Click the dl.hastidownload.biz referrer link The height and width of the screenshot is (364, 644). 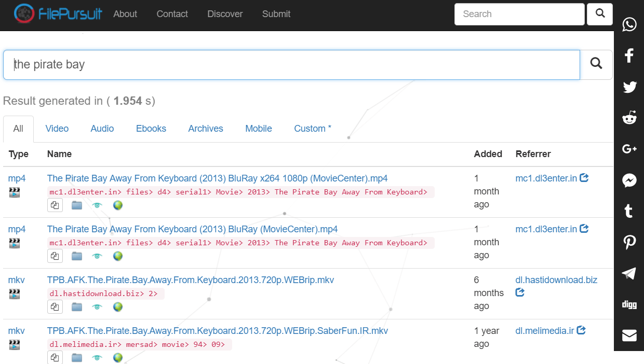pyautogui.click(x=556, y=280)
